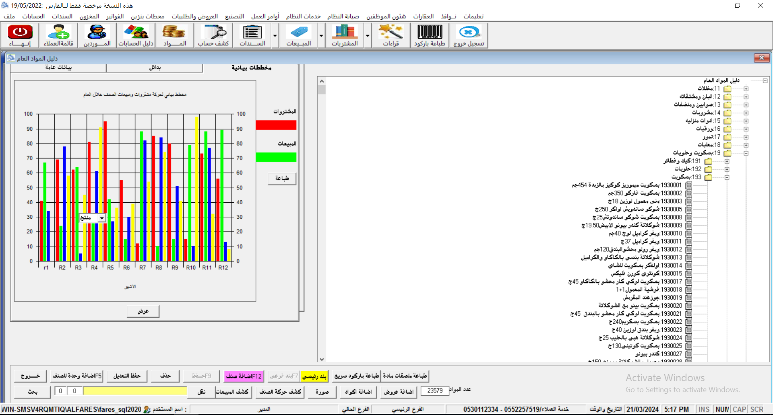Viewport: 773px width, 415px height.
Task: Open dropdown arrow next to المبيعات
Action: (x=321, y=35)
